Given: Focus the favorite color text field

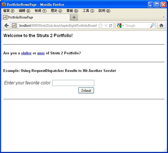Looking at the screenshot, I should (x=73, y=83).
